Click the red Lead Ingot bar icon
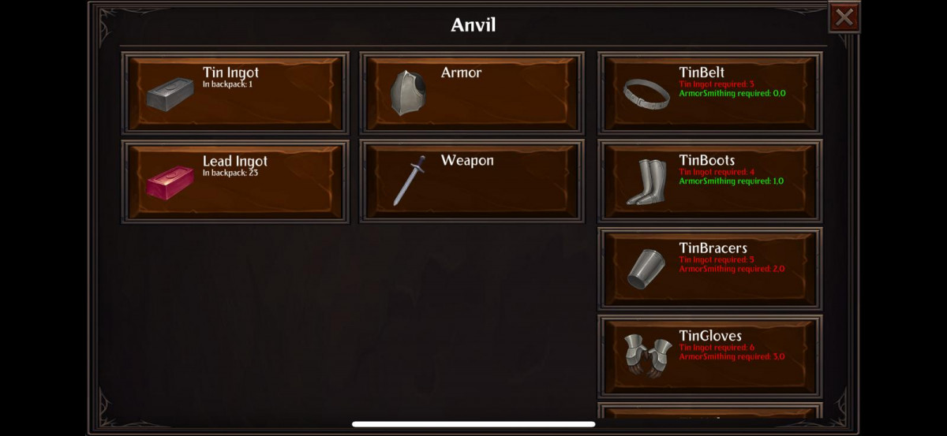 pos(170,182)
